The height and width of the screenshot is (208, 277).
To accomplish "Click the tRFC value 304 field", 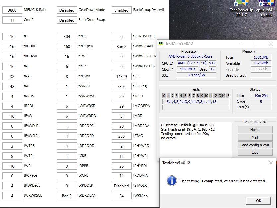I will pyautogui.click(x=67, y=36).
